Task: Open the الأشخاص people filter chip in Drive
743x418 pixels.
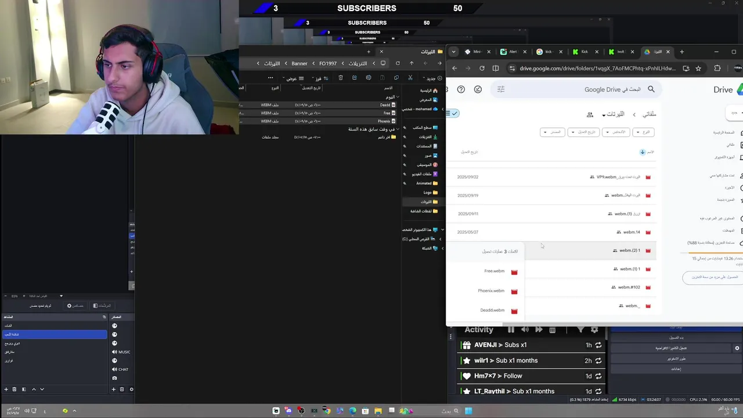Action: (616, 132)
